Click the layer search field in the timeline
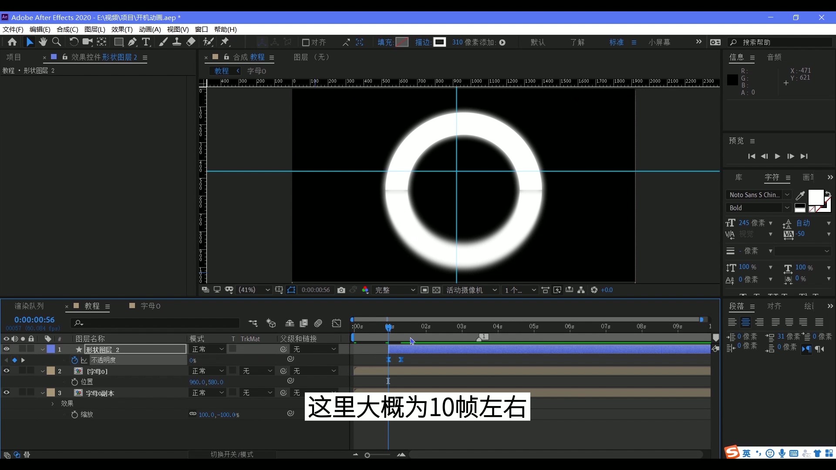 [x=155, y=323]
